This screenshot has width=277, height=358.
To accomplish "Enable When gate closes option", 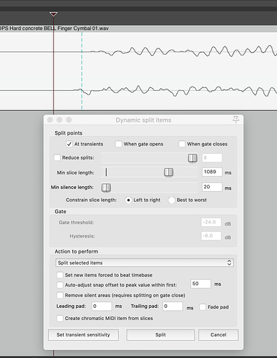I will point(182,144).
